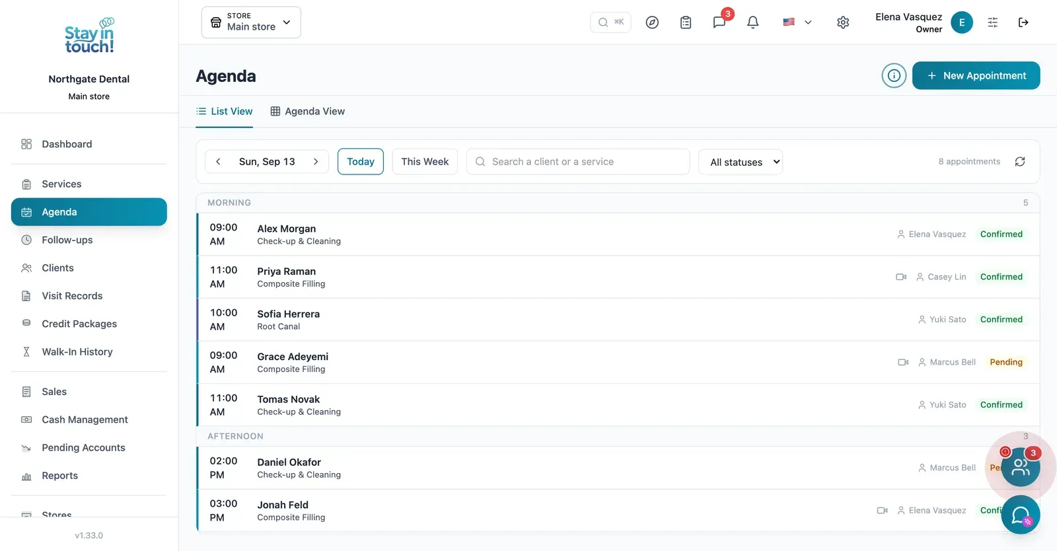Screen dimensions: 1057x551
Task: Open Walk-In History in the sidebar
Action: 89,352
